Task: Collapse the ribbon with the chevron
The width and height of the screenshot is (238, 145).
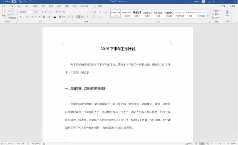Action: click(236, 22)
